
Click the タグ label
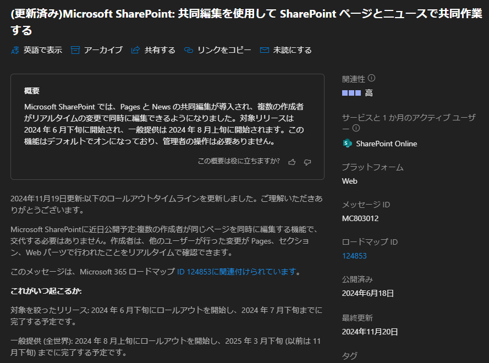pyautogui.click(x=350, y=356)
